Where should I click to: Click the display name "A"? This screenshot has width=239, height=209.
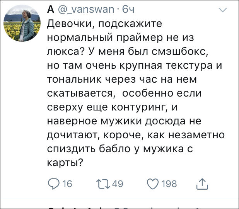(50, 8)
